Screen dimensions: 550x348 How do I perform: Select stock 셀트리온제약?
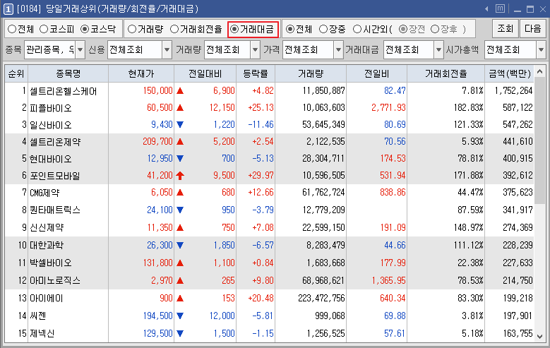click(55, 142)
